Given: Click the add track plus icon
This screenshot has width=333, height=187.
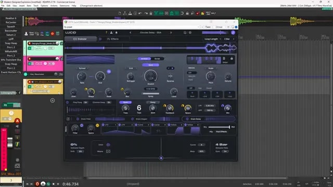Looking at the screenshot, I should click(x=53, y=100).
